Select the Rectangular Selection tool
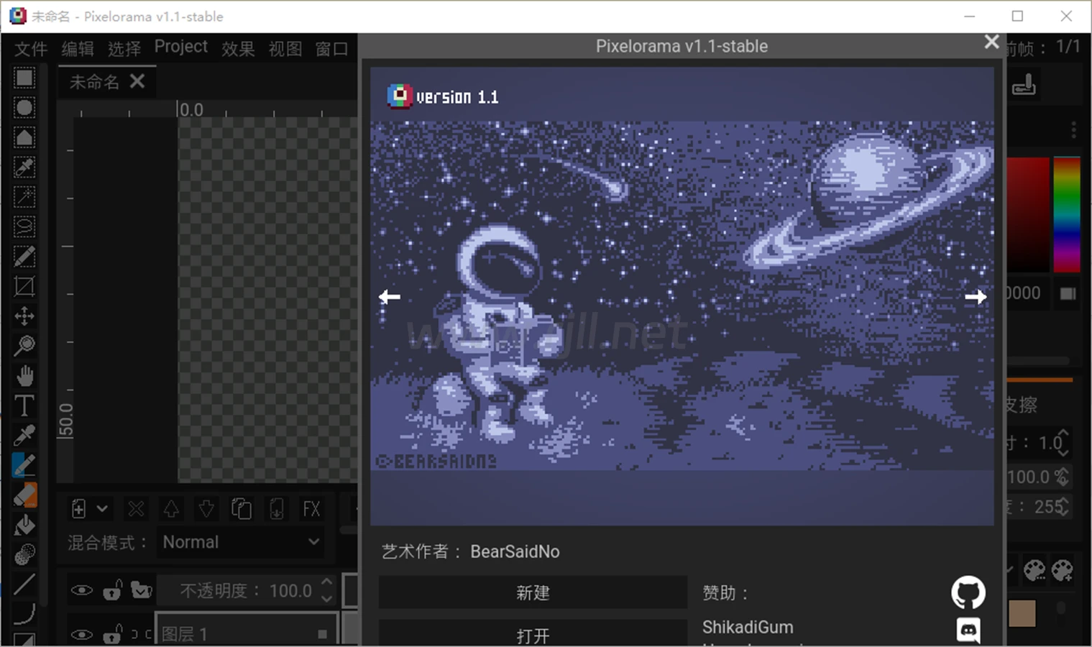 tap(24, 78)
